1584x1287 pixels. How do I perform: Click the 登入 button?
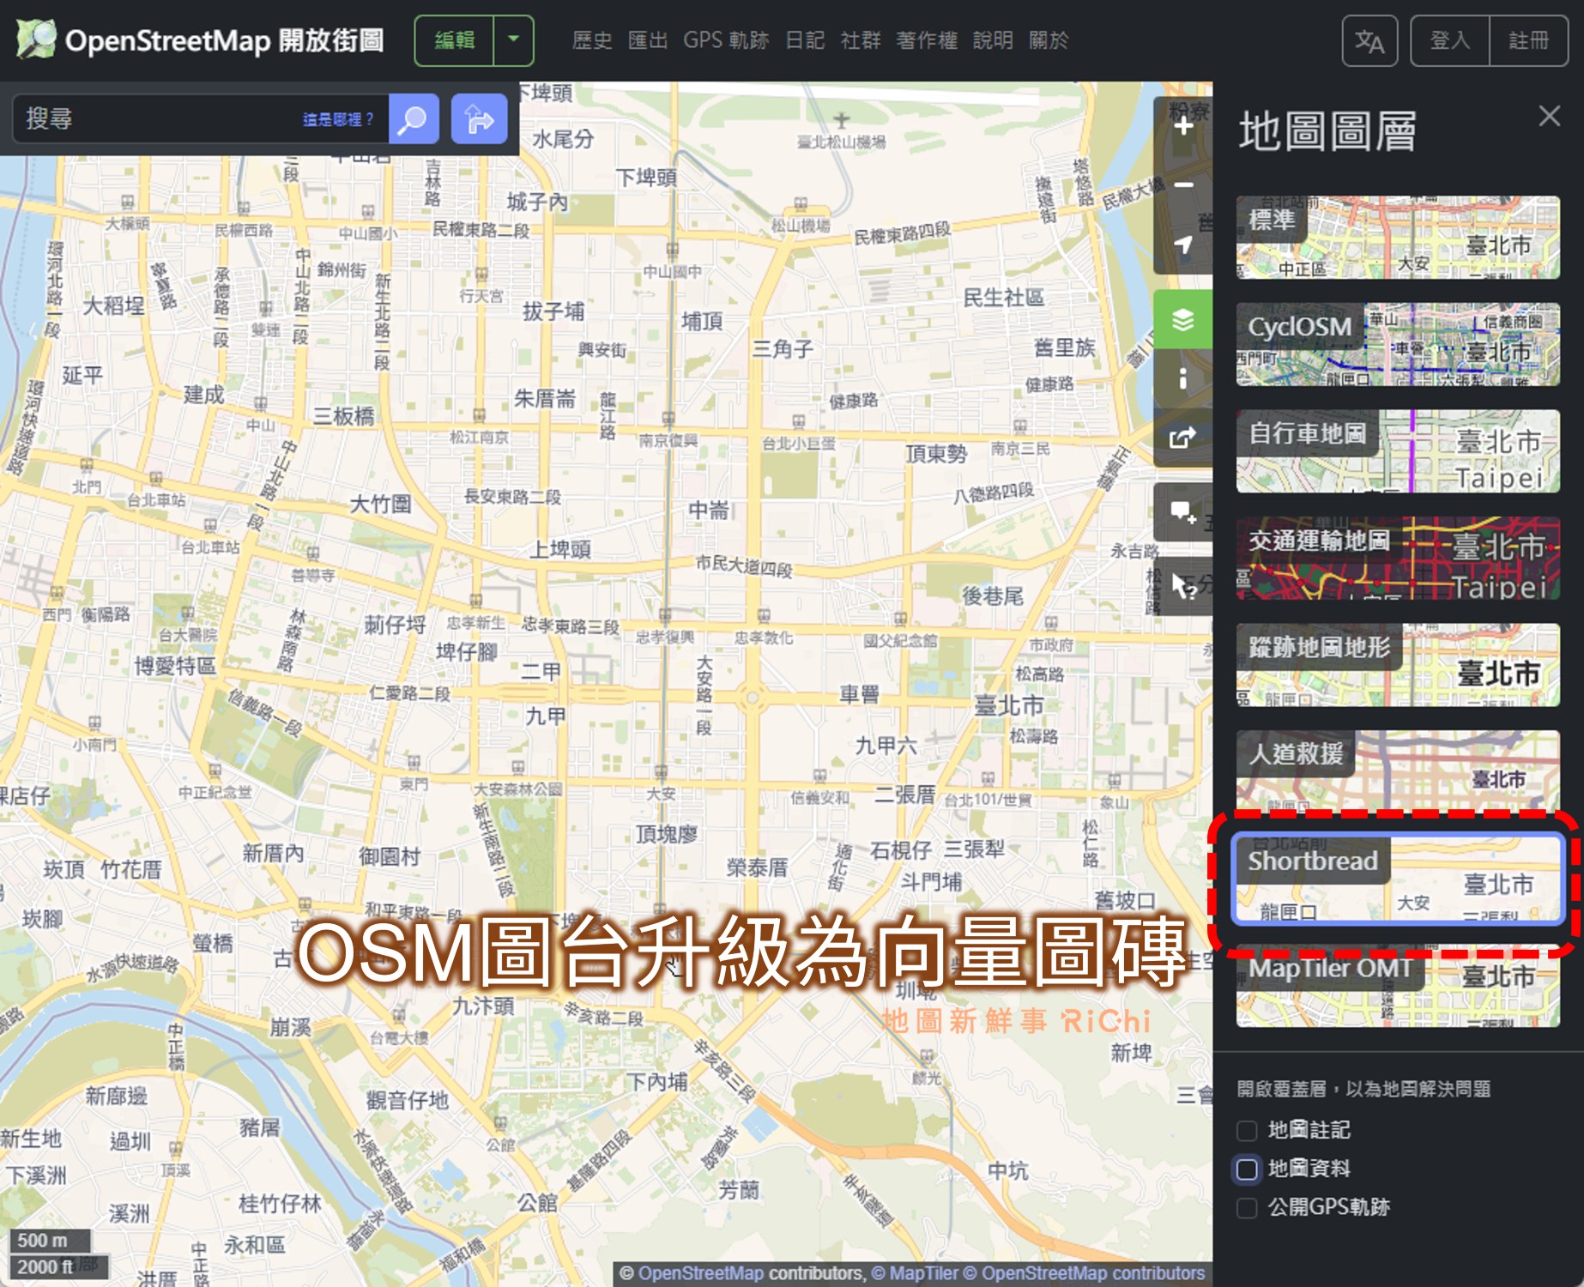click(1450, 40)
